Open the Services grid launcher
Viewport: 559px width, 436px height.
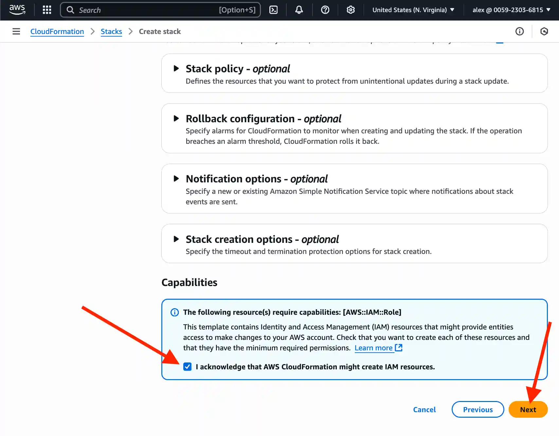click(x=47, y=10)
